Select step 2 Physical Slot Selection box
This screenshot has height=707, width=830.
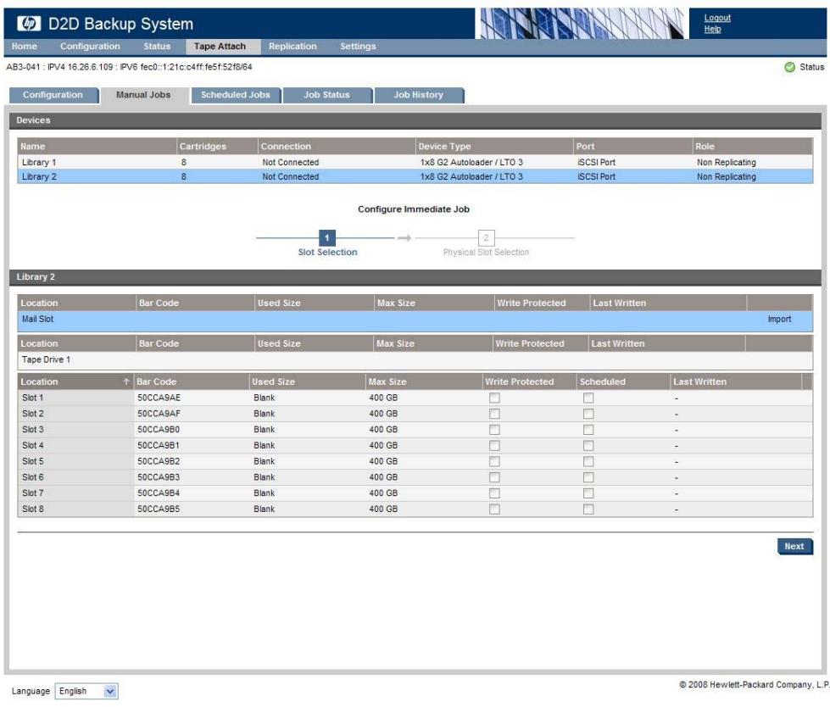[x=486, y=237]
